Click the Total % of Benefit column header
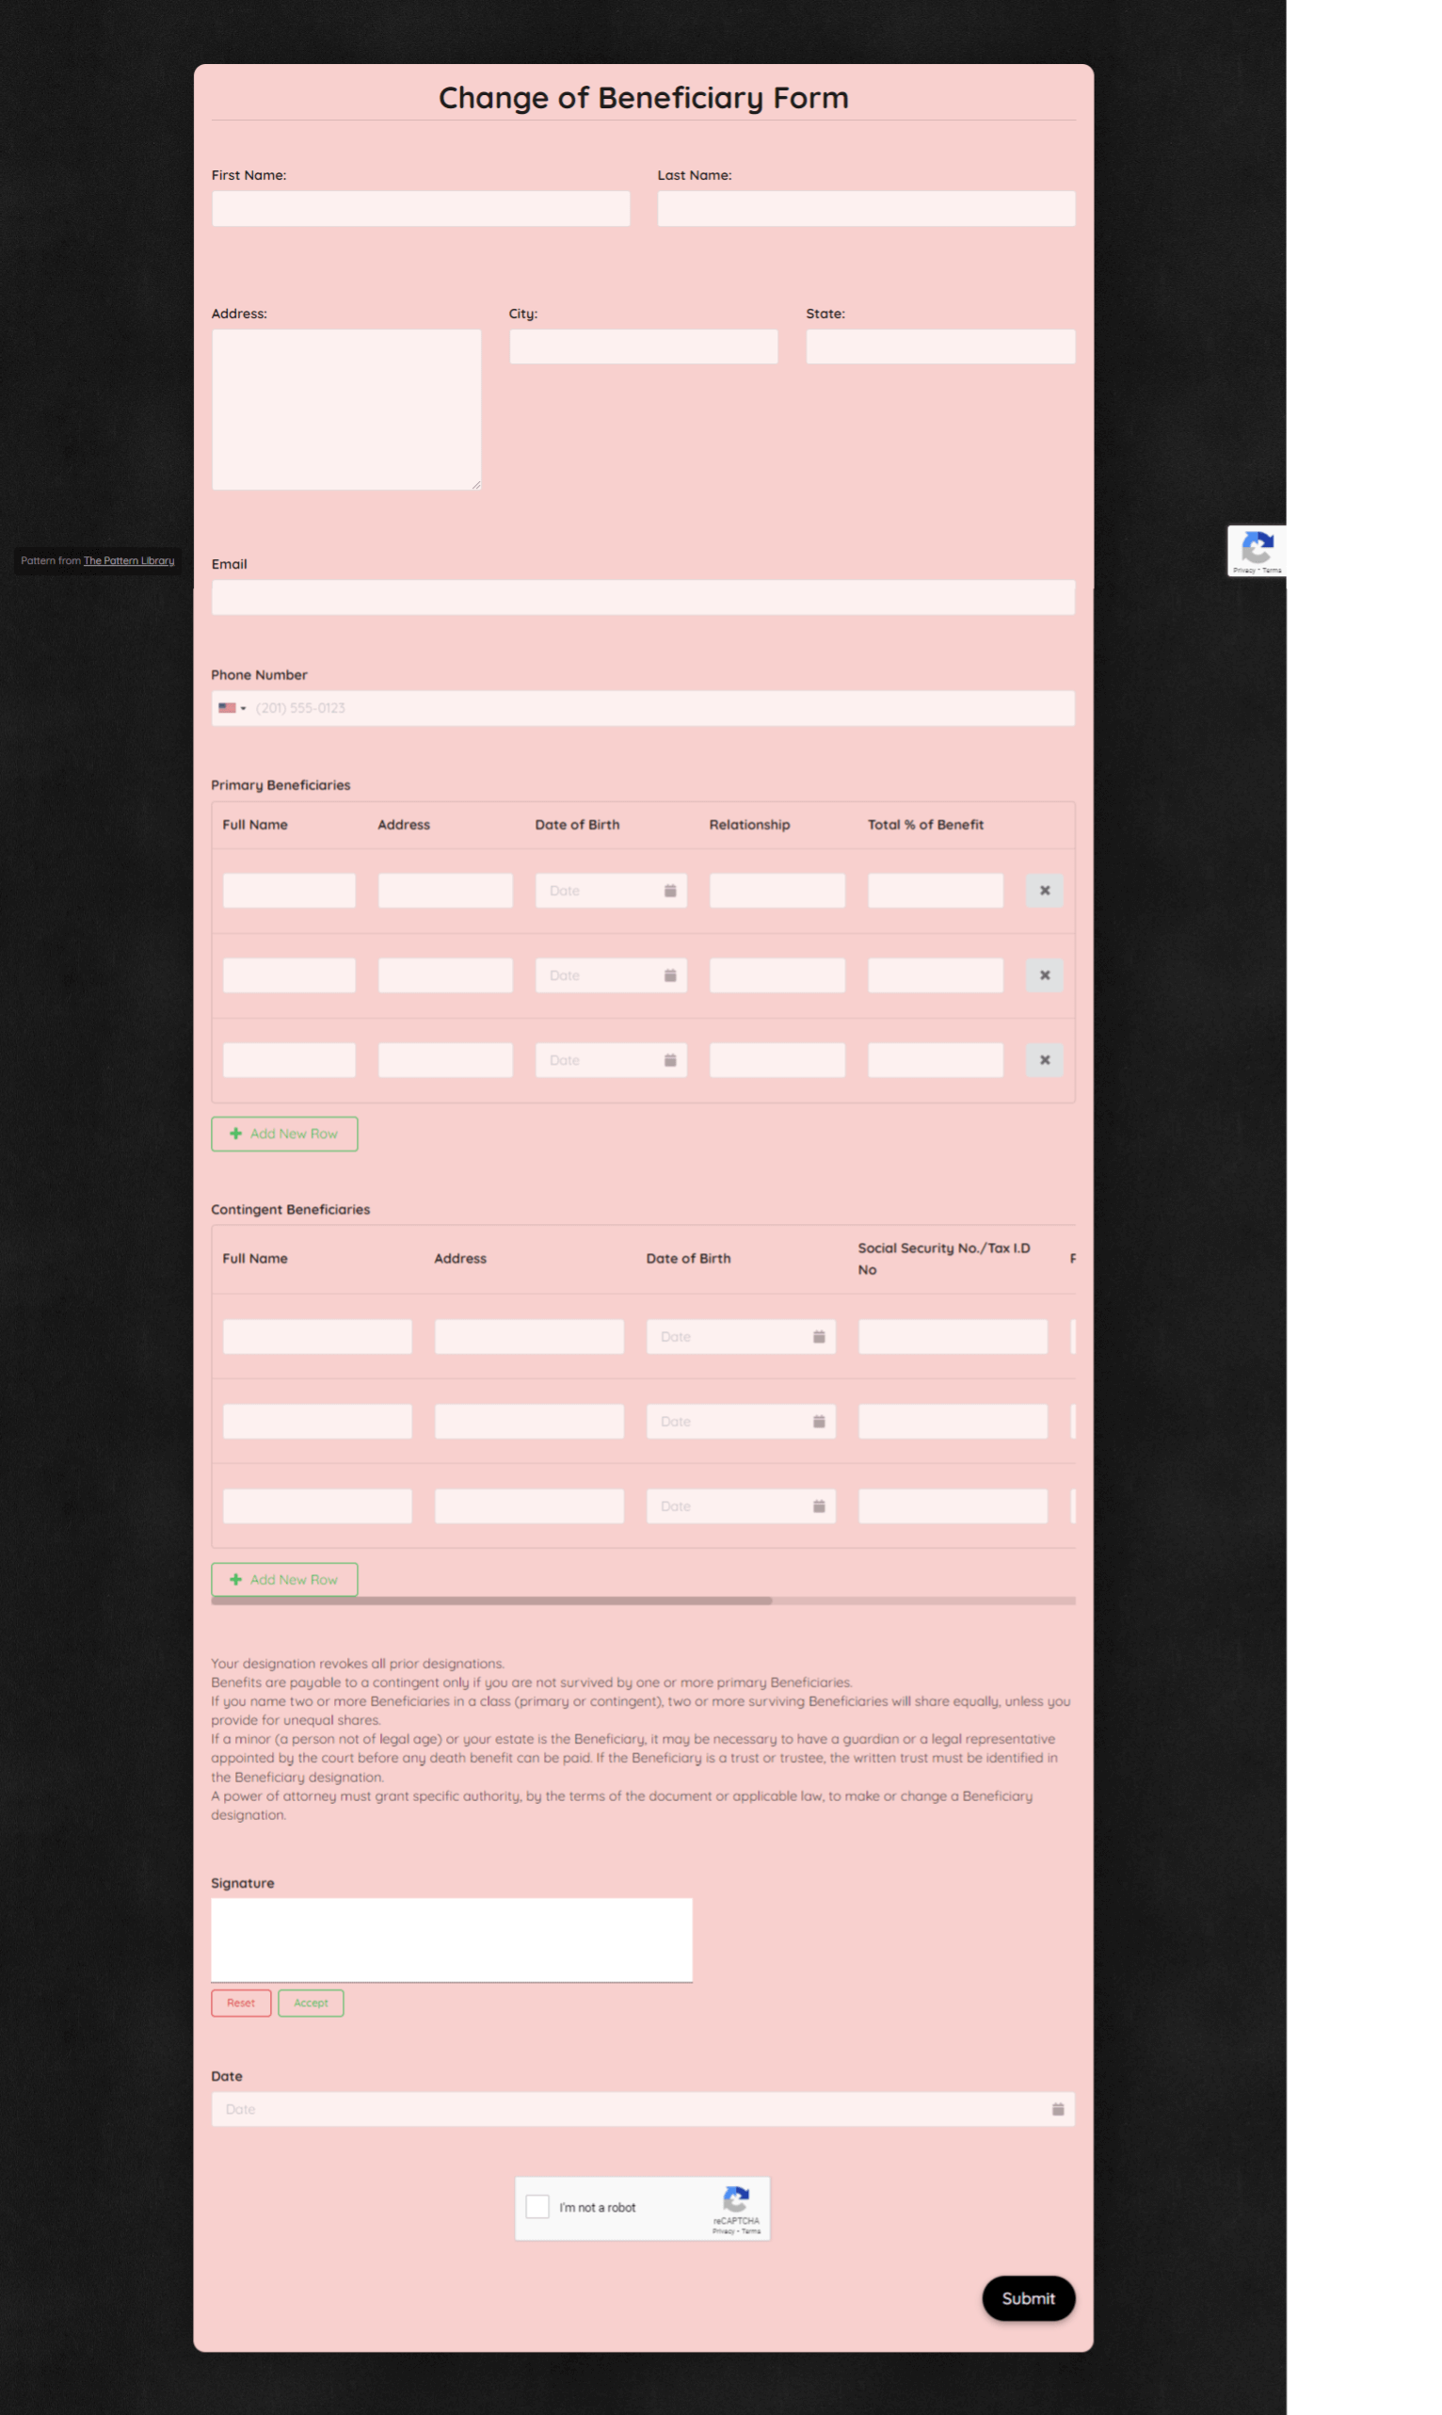 [x=925, y=824]
